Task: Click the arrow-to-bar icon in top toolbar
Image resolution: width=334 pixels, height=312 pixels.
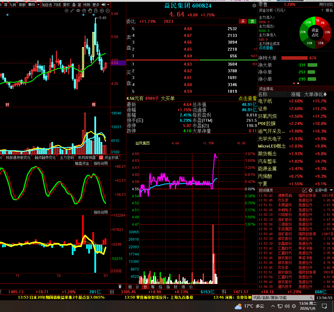Action: click(103, 4)
